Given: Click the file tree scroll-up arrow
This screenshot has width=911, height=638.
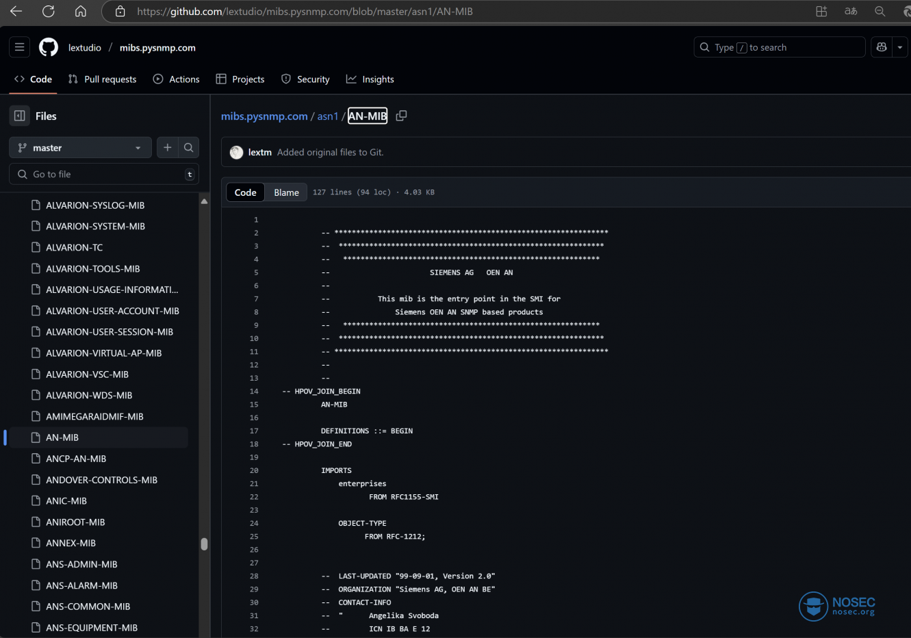Looking at the screenshot, I should pos(204,201).
